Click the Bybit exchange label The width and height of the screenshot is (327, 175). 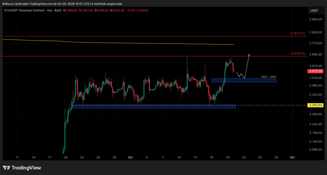click(58, 10)
